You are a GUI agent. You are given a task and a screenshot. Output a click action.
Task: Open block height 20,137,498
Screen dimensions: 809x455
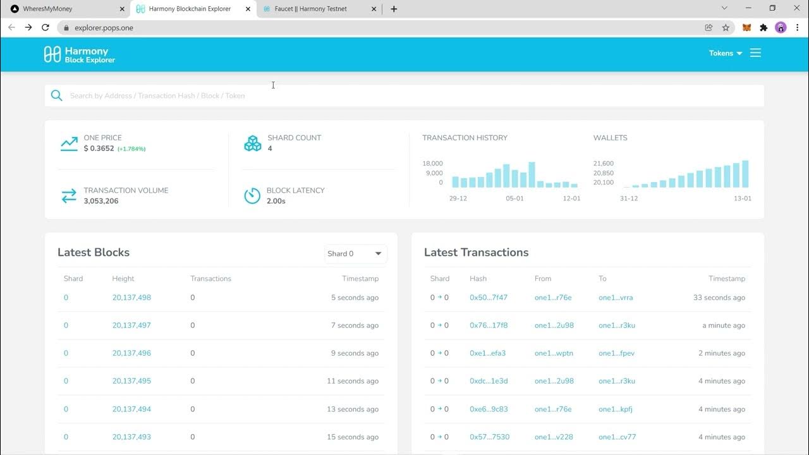(131, 298)
